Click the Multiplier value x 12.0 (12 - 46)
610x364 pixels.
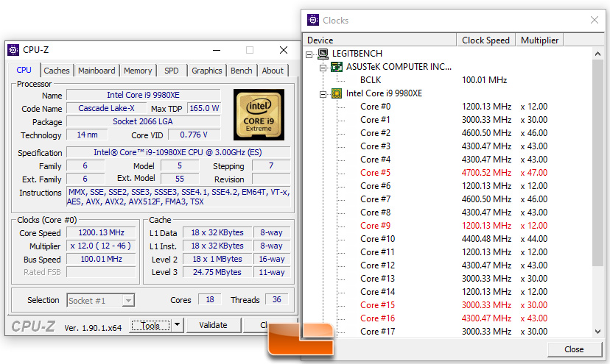click(101, 246)
